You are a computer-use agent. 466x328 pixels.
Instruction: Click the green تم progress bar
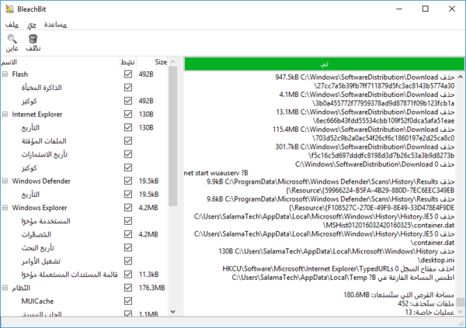324,64
